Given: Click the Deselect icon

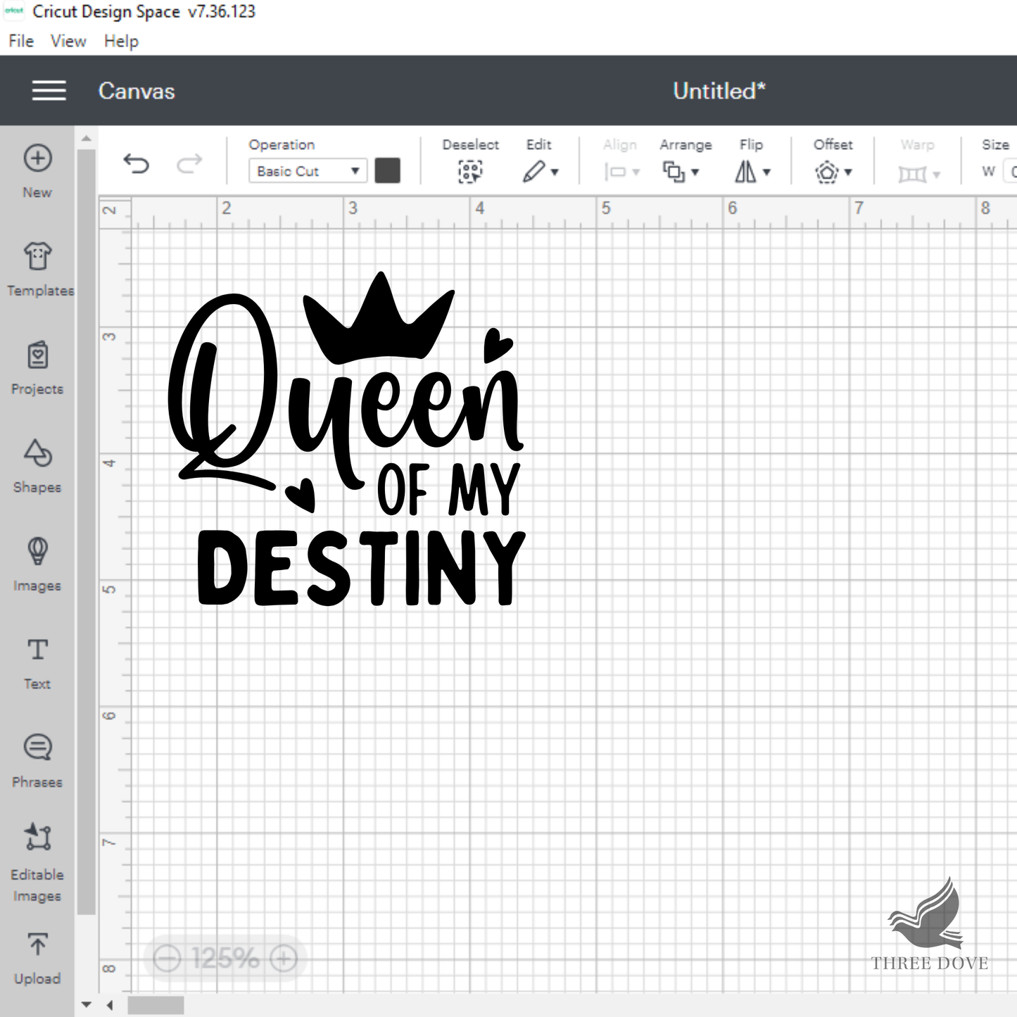Looking at the screenshot, I should (x=470, y=171).
